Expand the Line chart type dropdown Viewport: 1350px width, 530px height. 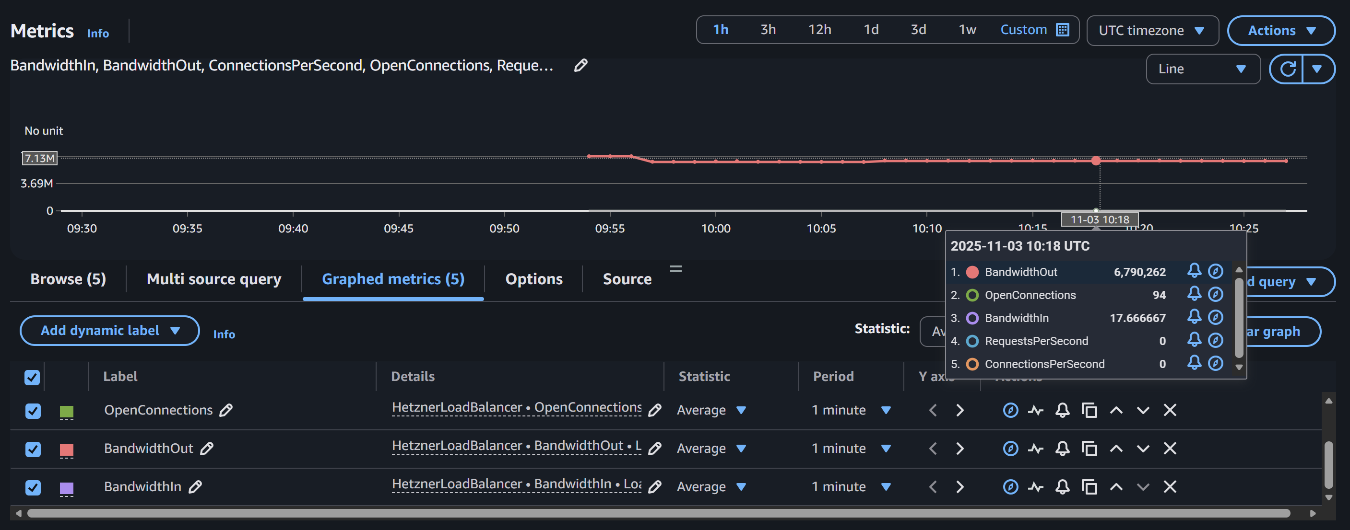point(1202,69)
